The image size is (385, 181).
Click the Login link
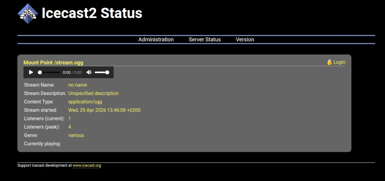point(339,62)
